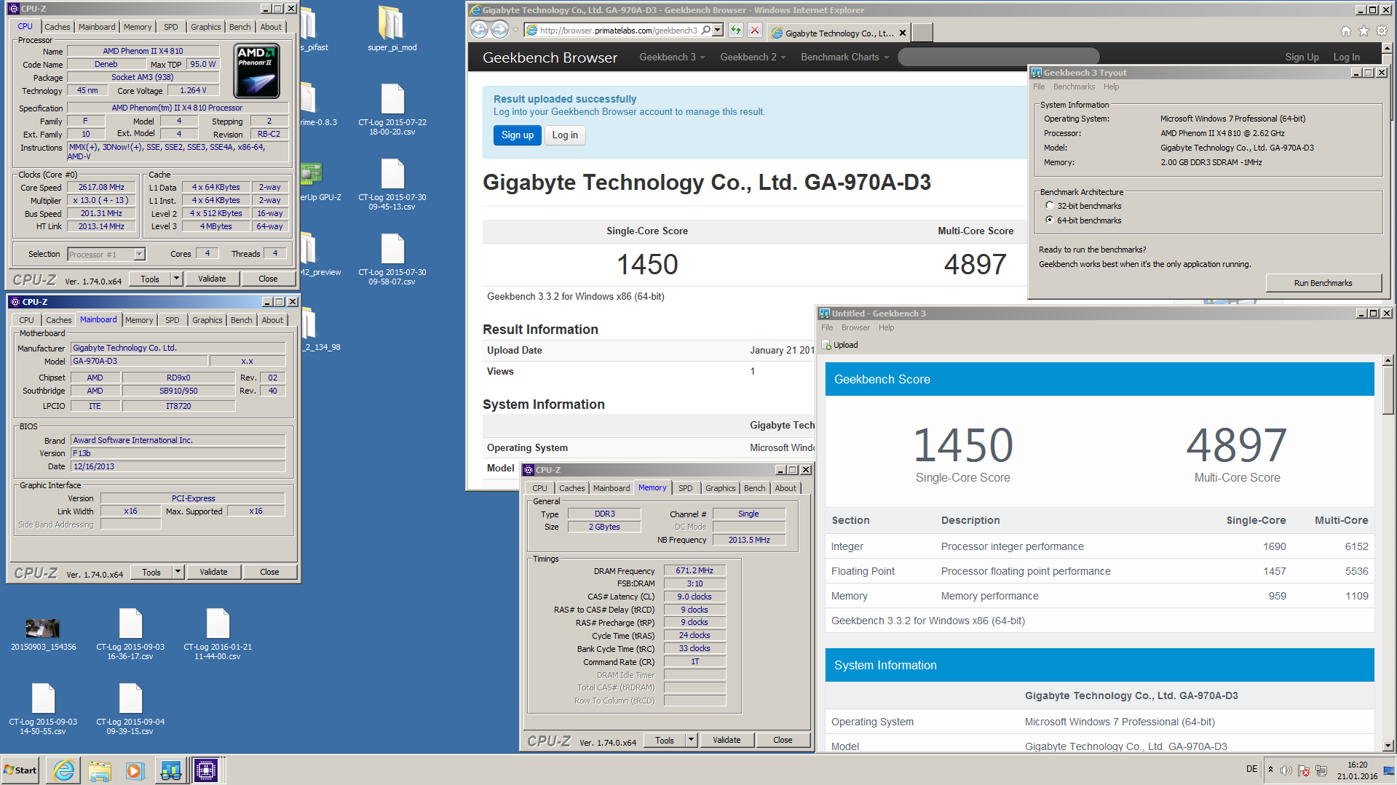Stop page loading with red X
The image size is (1397, 785).
click(x=755, y=31)
